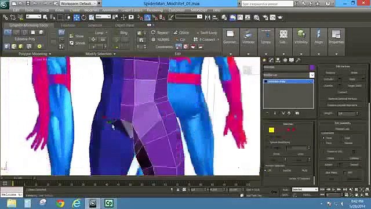Expand the Modify Selection panel arrow
Screen dimensions: 371x209
click(x=115, y=54)
